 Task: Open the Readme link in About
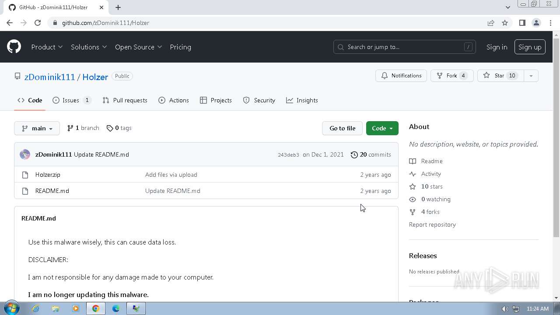426,161
